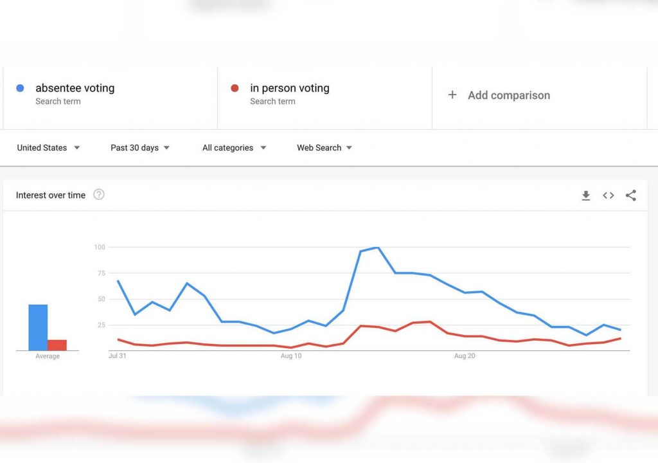Expand the United States region dropdown

tap(48, 148)
